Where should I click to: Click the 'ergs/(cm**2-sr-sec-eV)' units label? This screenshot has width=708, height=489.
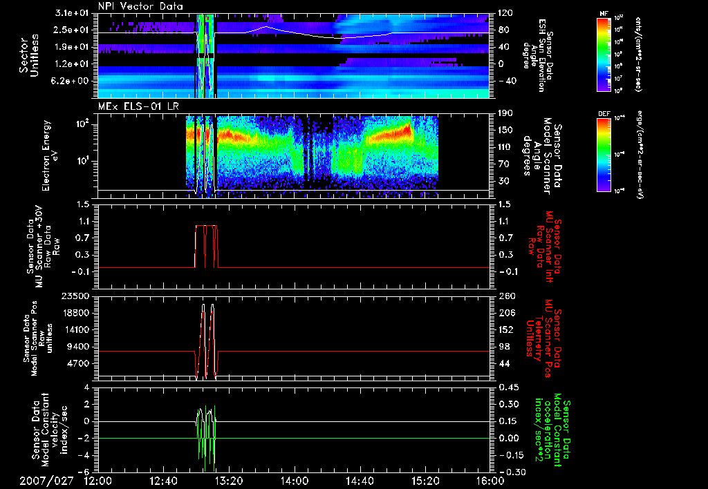640,154
